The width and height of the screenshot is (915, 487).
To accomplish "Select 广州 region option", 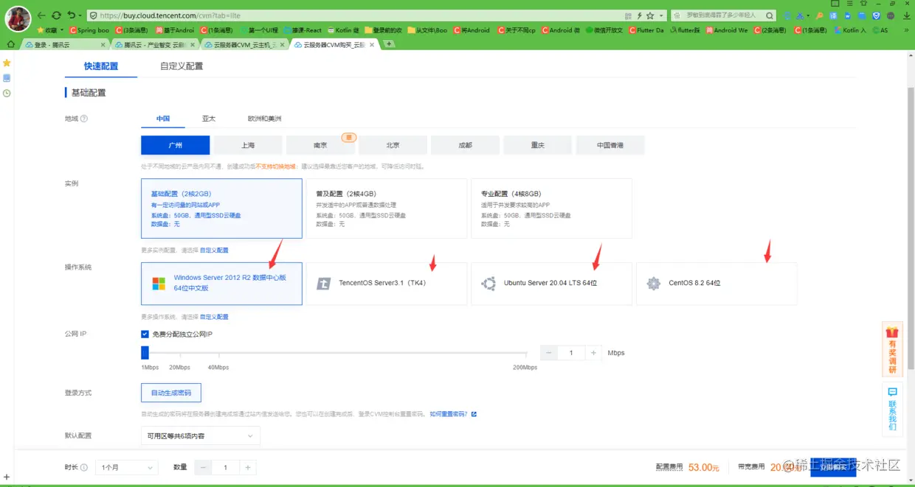I will coord(176,145).
